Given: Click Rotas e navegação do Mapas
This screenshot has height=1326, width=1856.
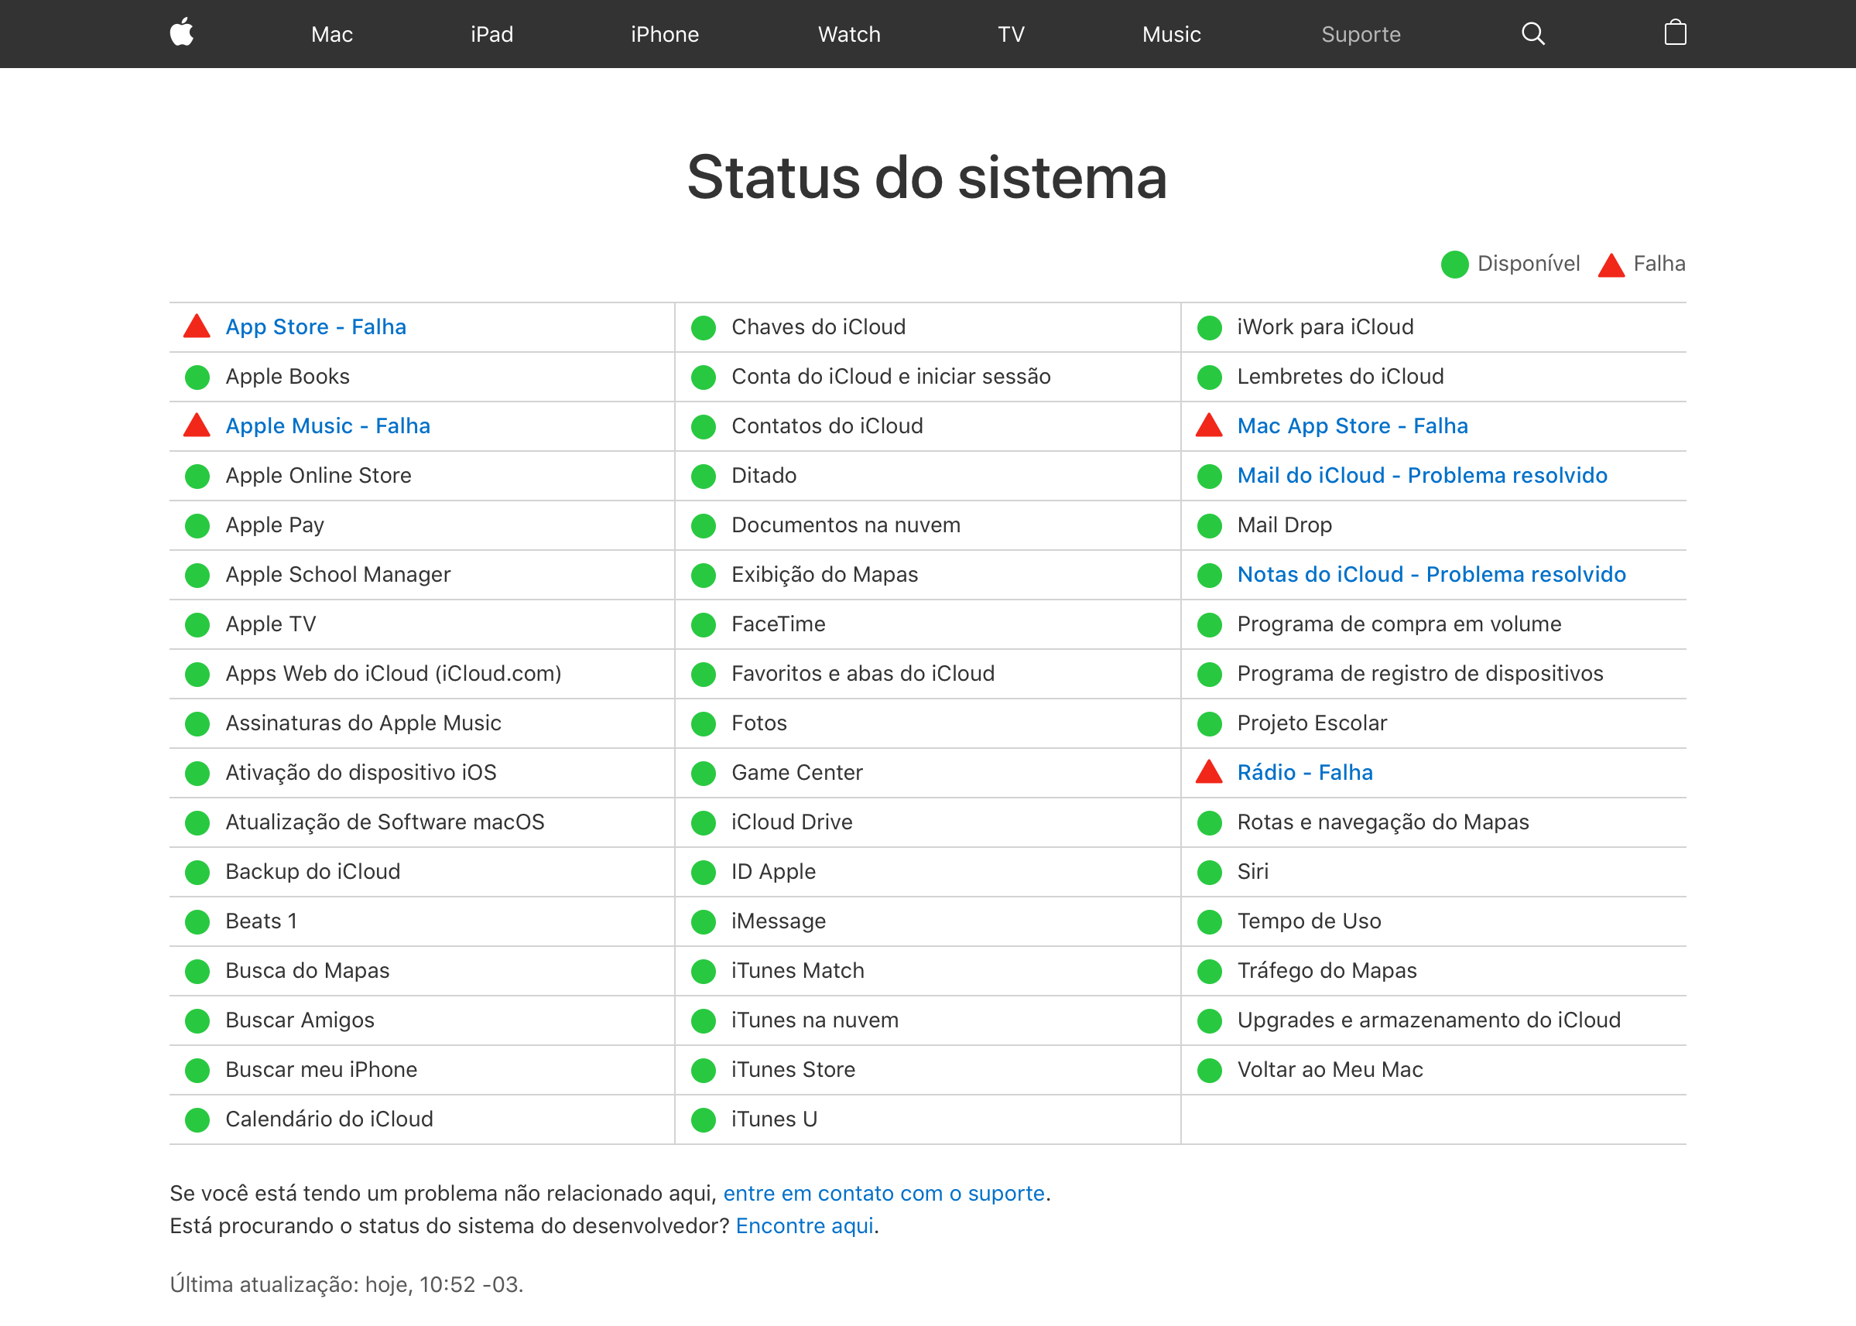Looking at the screenshot, I should tap(1382, 822).
